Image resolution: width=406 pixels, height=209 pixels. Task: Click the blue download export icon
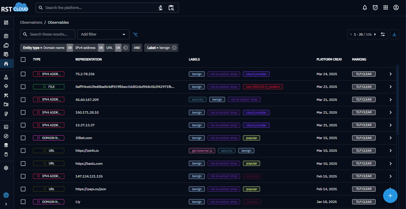(x=394, y=34)
